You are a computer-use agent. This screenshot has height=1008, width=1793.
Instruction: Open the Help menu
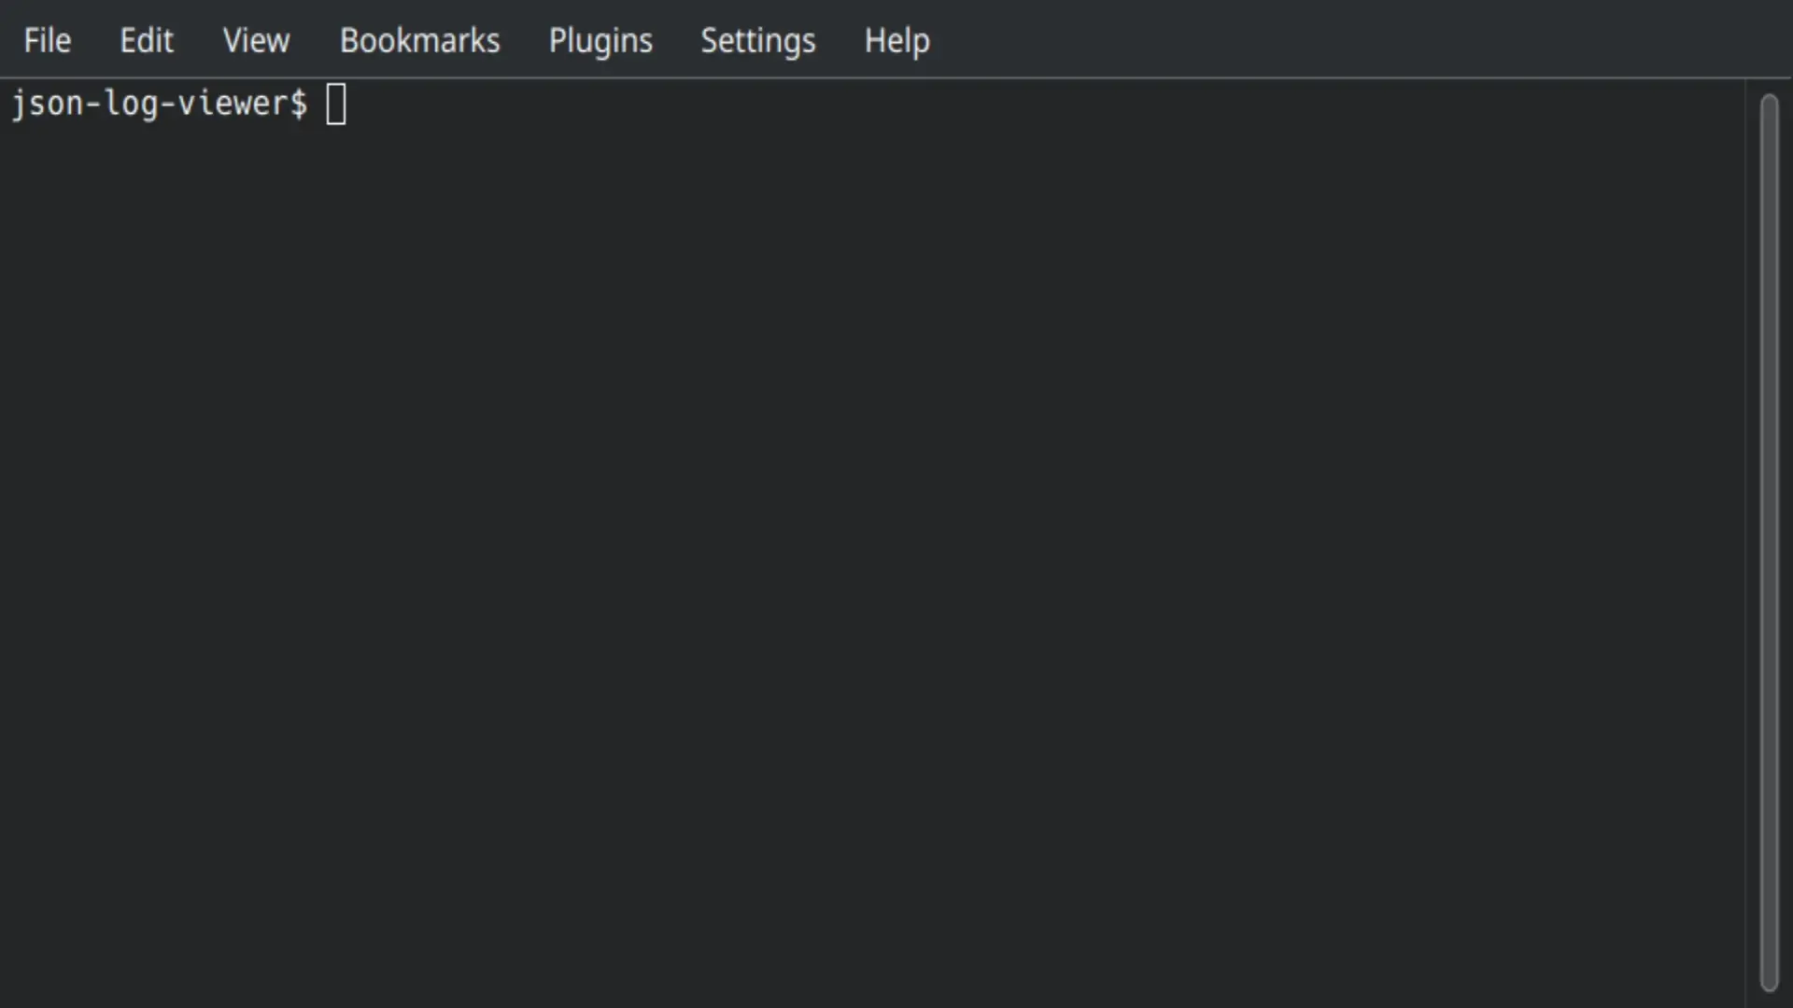(896, 40)
